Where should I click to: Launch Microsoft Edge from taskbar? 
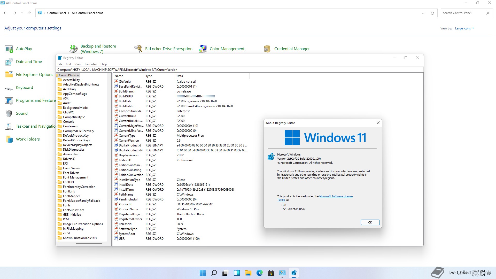(260, 273)
